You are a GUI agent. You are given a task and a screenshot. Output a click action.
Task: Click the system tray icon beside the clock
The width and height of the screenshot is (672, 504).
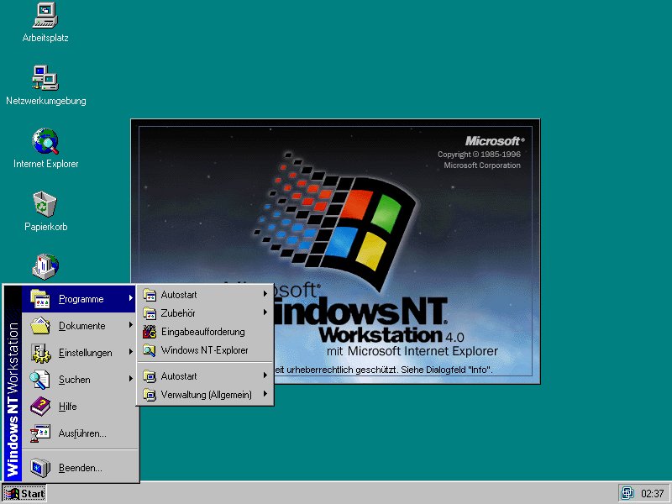[x=627, y=493]
